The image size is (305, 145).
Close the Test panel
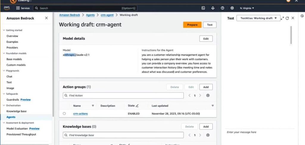coord(293,18)
